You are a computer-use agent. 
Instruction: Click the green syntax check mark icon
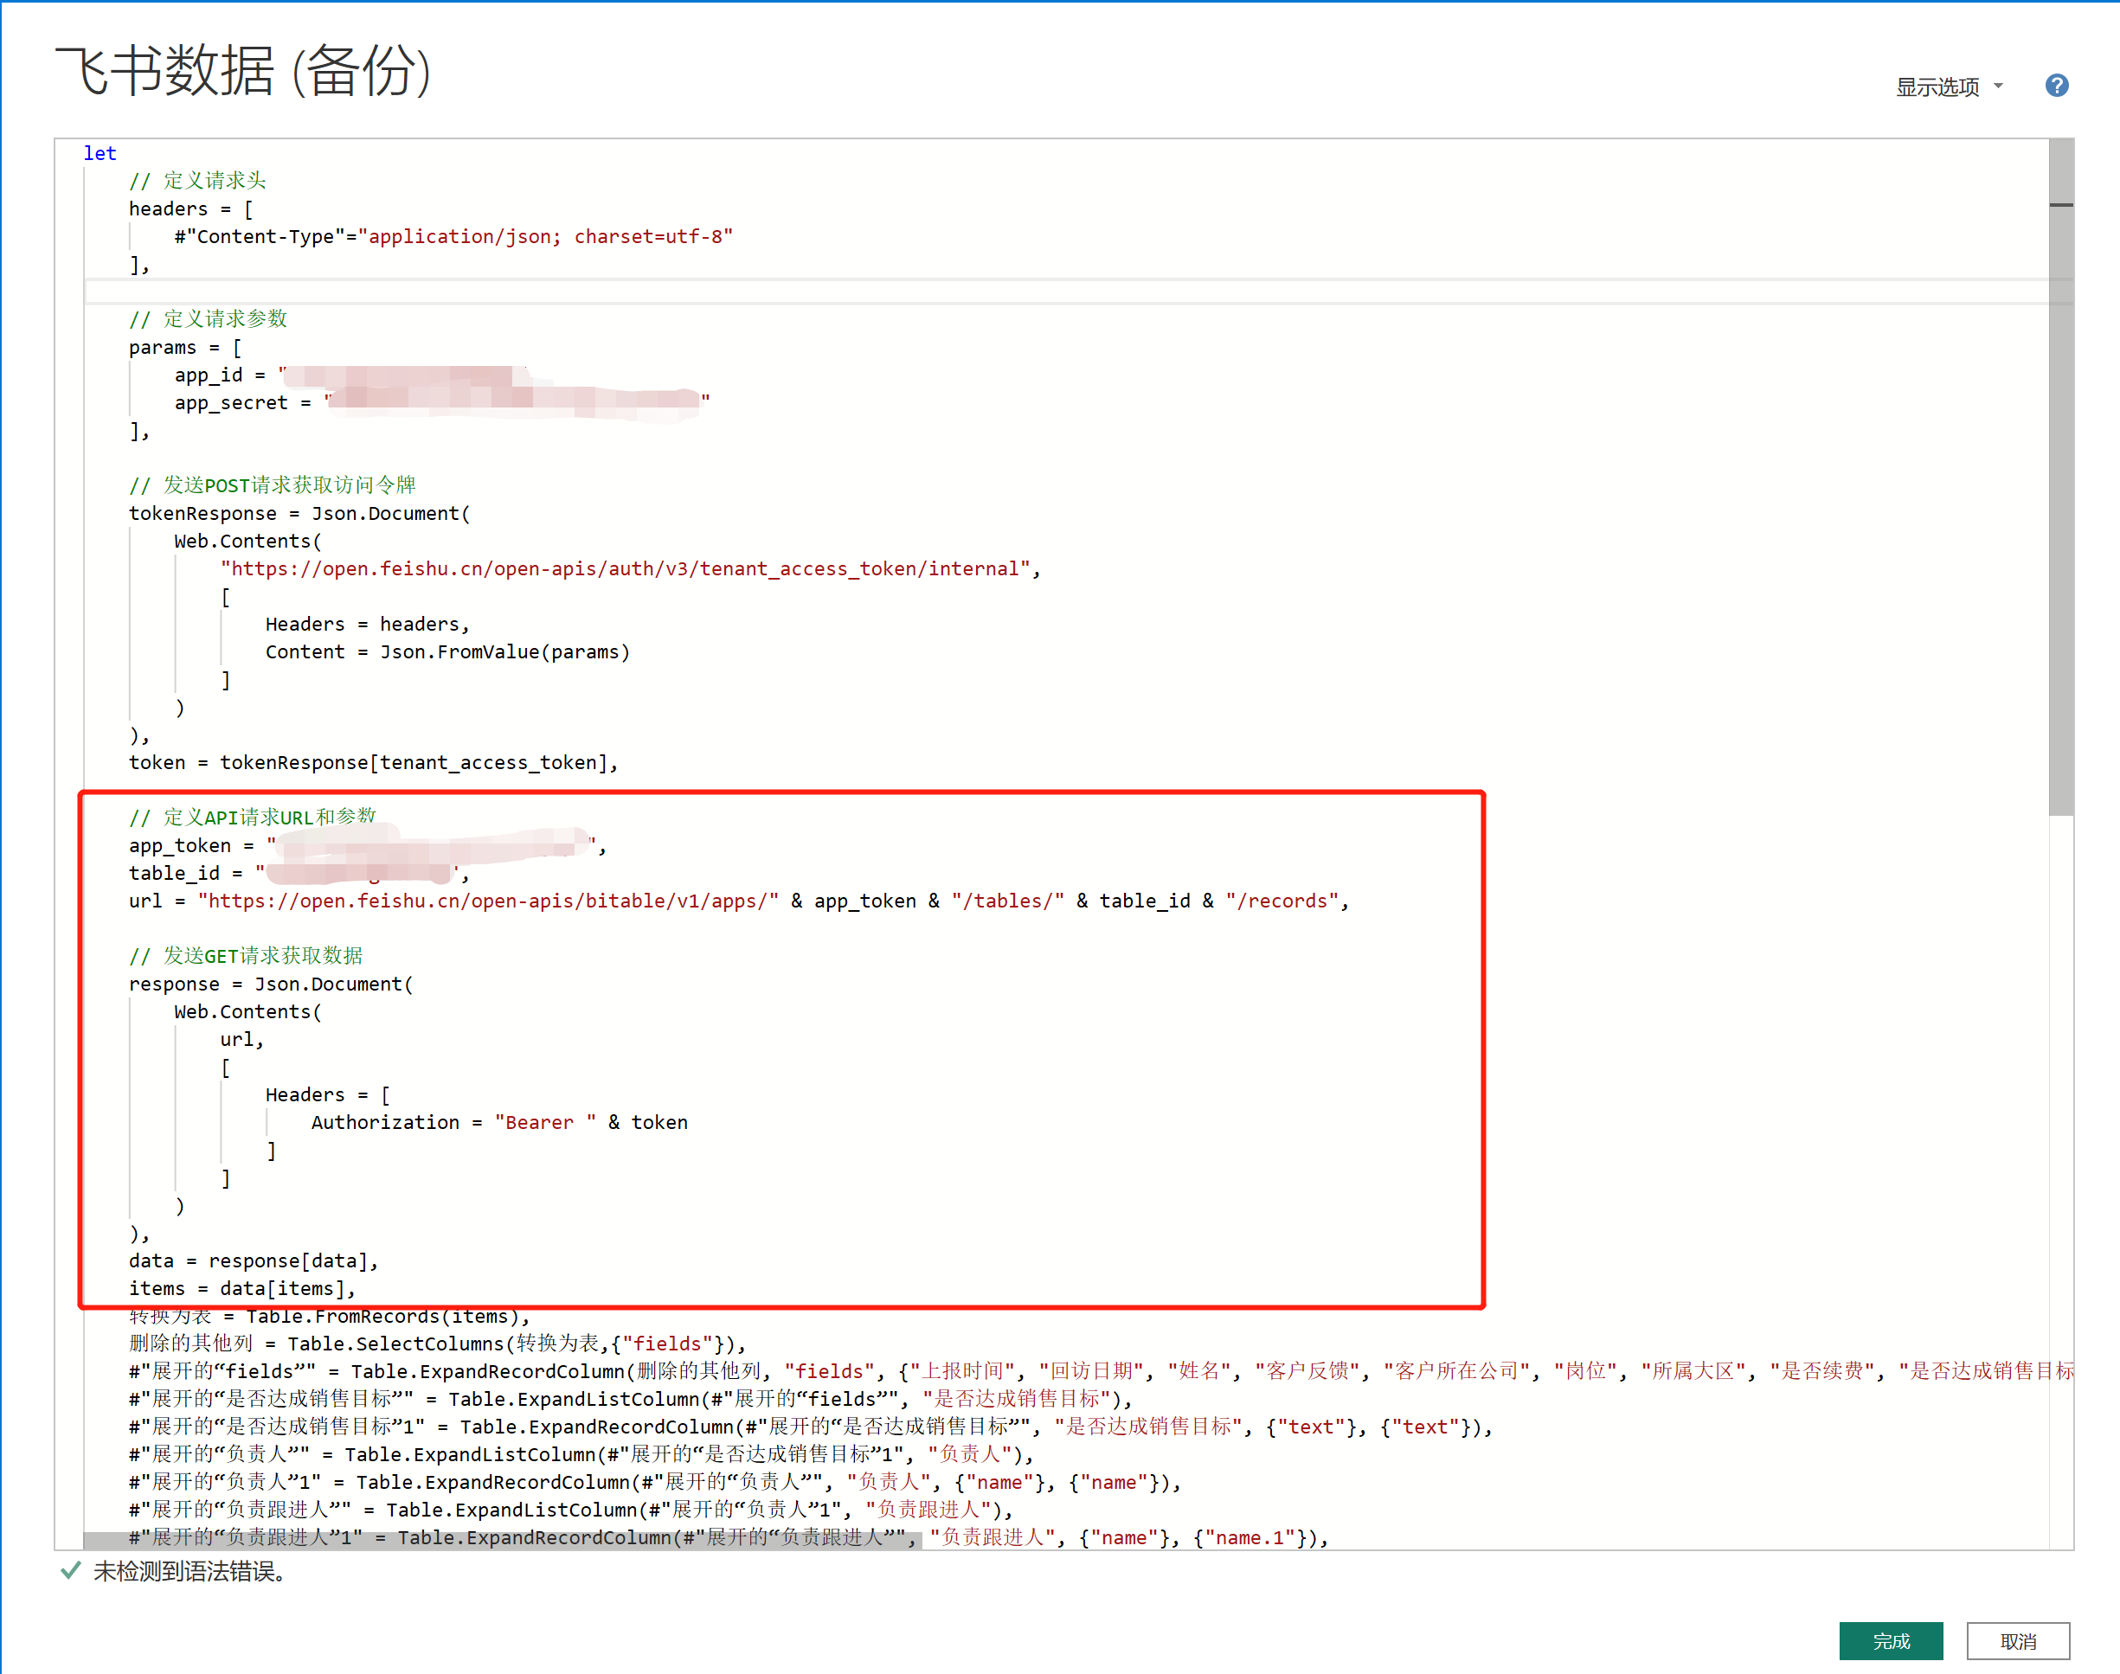pyautogui.click(x=71, y=1571)
